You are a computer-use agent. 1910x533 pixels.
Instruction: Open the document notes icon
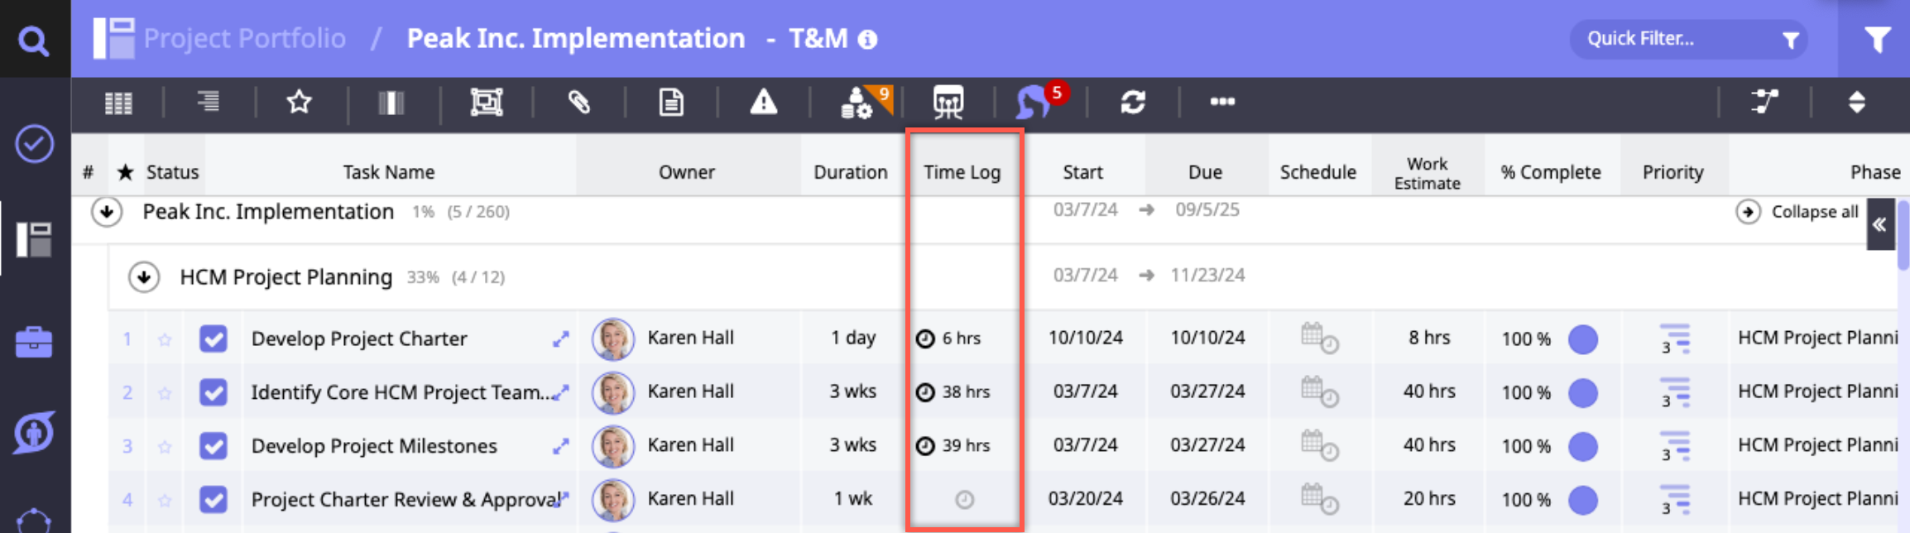(670, 103)
